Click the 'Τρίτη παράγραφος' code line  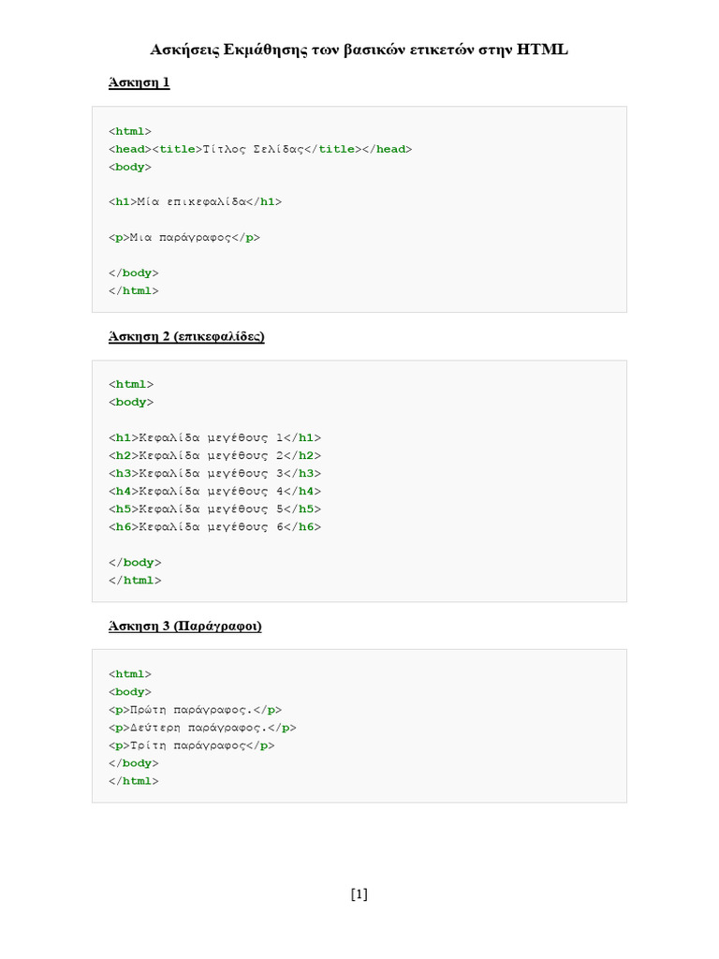191,745
